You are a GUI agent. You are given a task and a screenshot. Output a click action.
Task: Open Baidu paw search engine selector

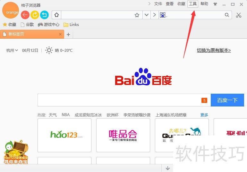(163, 15)
